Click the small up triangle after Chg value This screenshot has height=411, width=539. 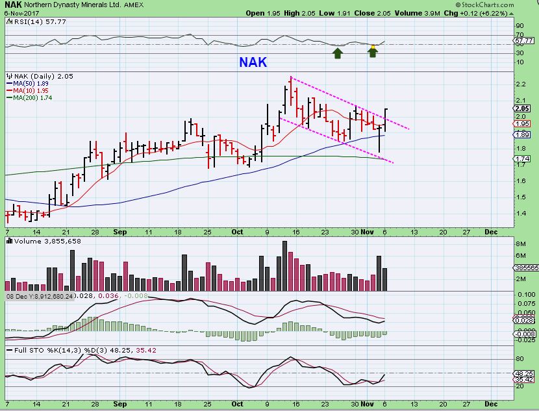512,14
